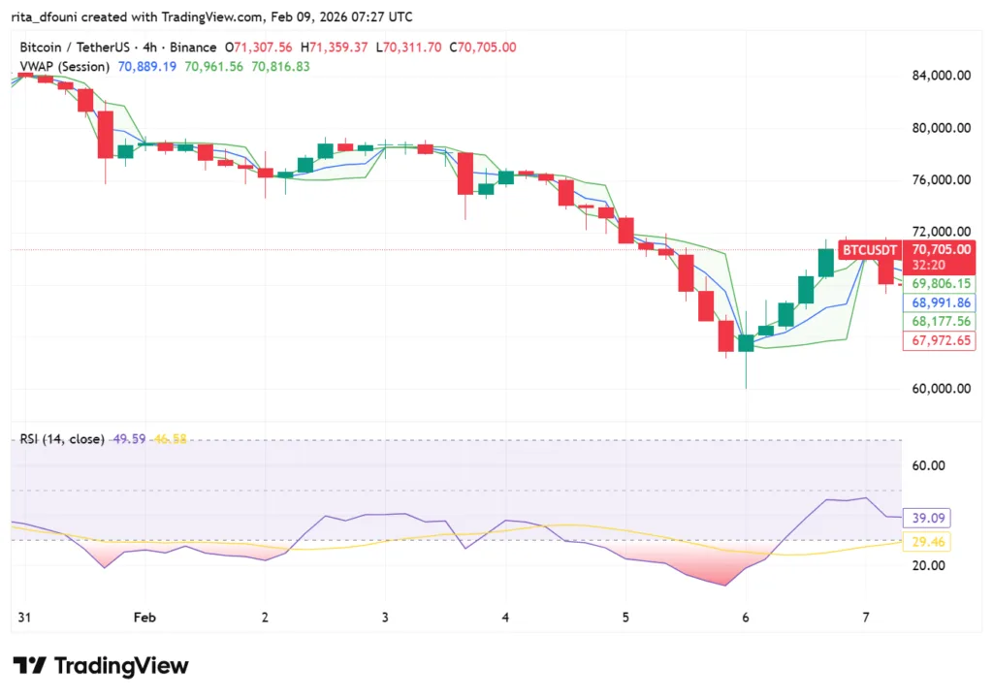This screenshot has width=993, height=699.
Task: Click the Binance exchange label
Action: click(194, 47)
